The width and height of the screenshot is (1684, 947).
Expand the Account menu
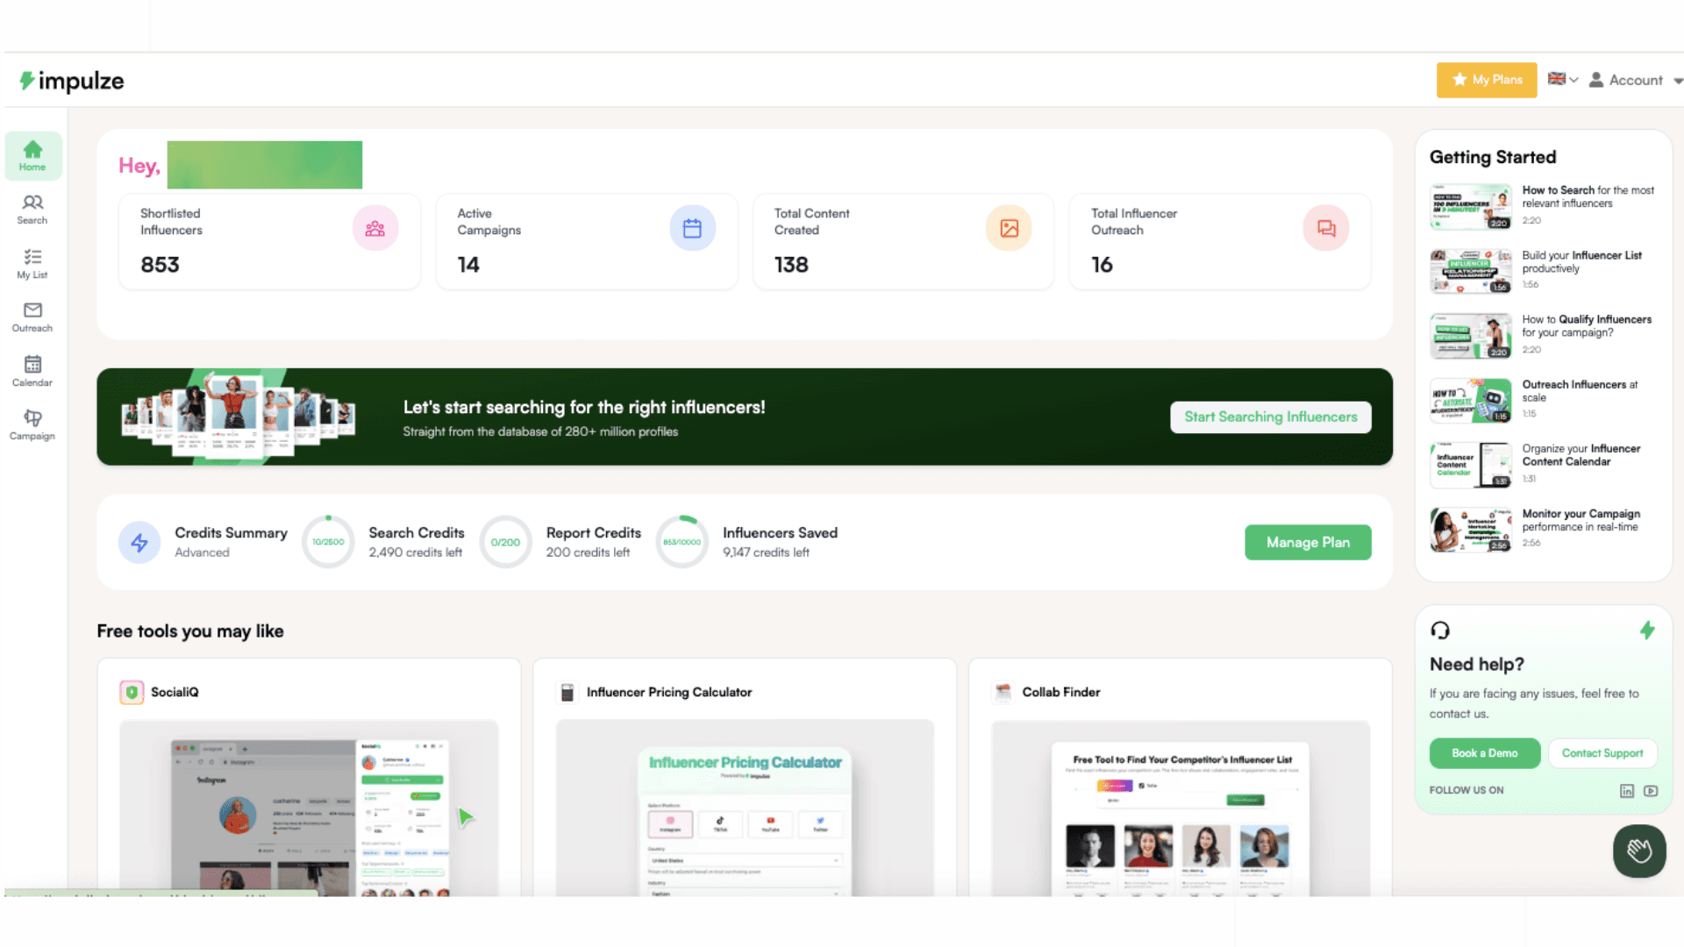coord(1635,80)
